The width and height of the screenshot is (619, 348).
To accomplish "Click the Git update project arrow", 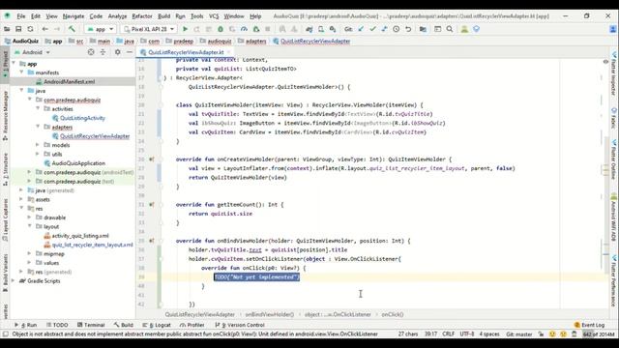I will pos(361,29).
